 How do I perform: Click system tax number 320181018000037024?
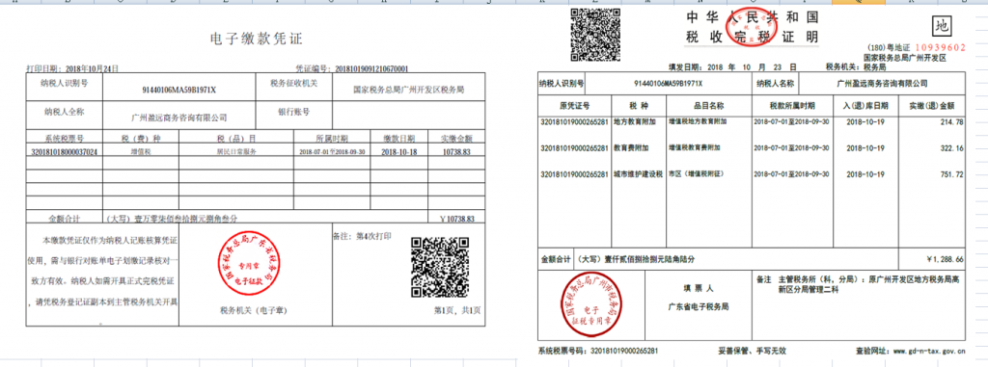[x=64, y=151]
